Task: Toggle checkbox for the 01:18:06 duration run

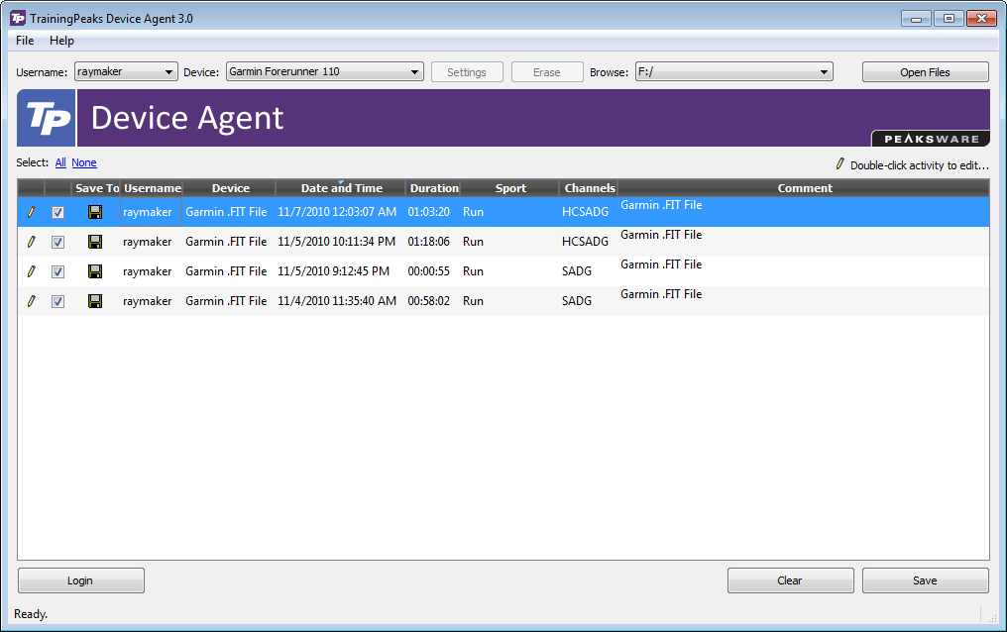Action: pos(57,242)
